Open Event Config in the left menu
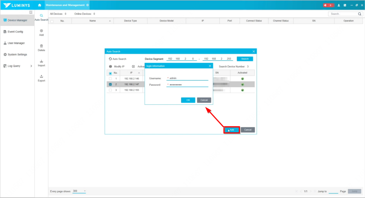 (x=15, y=32)
